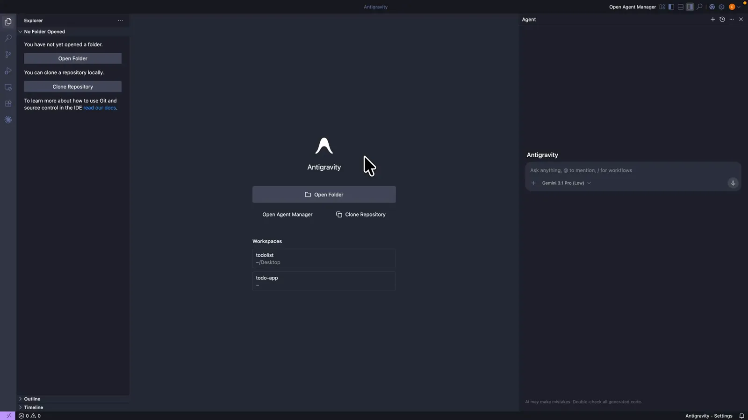Viewport: 748px width, 420px height.
Task: Open the todolist workspace entry
Action: (324, 259)
